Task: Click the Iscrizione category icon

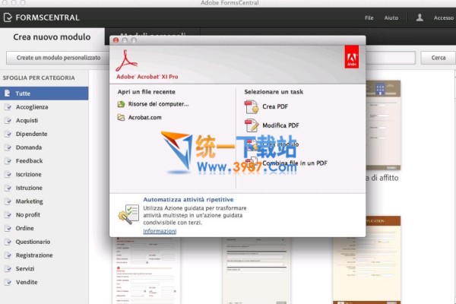Action: pyautogui.click(x=8, y=174)
